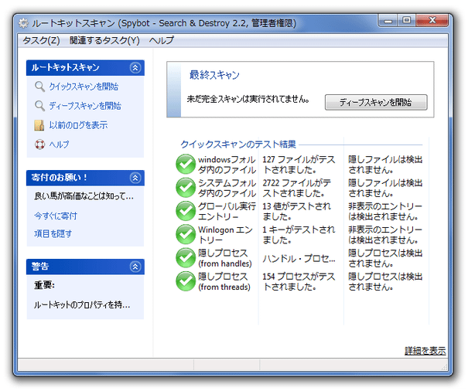This screenshot has height=391, width=468.
Task: Click 隠しプロセス (from handles) row label
Action: [x=225, y=258]
